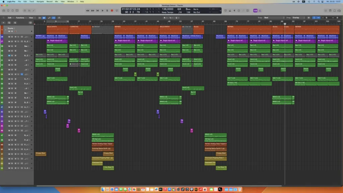Toggle Cycle mode on
The height and width of the screenshot is (193, 343).
117,11
